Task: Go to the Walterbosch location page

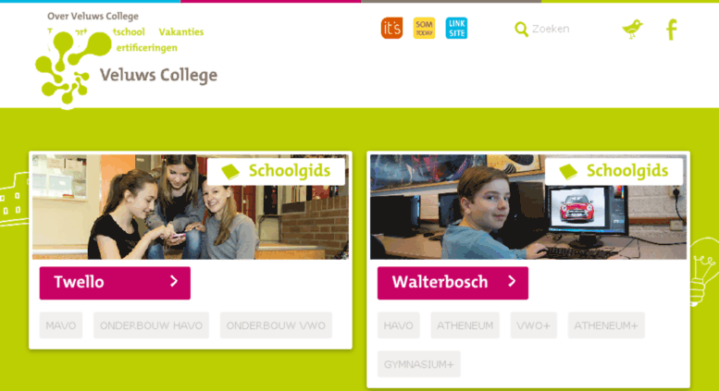Action: pos(453,283)
